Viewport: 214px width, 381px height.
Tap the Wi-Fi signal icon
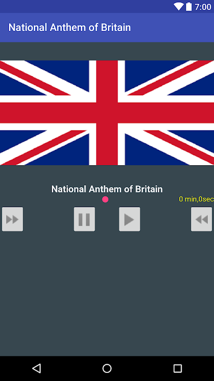[x=179, y=7]
